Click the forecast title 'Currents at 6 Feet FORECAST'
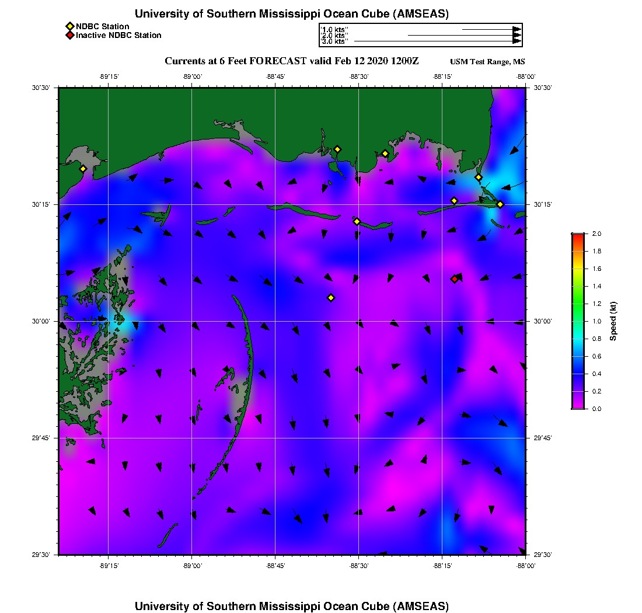The width and height of the screenshot is (642, 613). (292, 61)
